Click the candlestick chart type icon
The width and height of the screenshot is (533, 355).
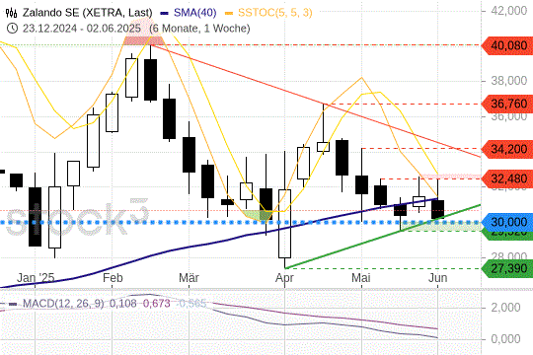tap(11, 13)
